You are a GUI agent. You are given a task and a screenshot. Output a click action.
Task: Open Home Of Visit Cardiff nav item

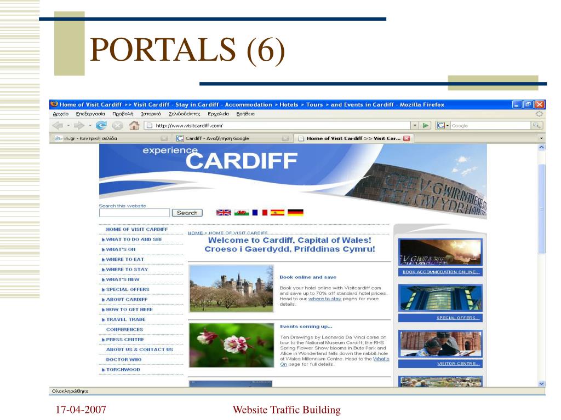click(136, 229)
